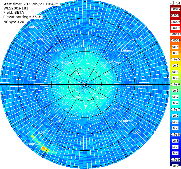
Task: Select the 1e-6 colorbar tick label
Action: point(175,90)
